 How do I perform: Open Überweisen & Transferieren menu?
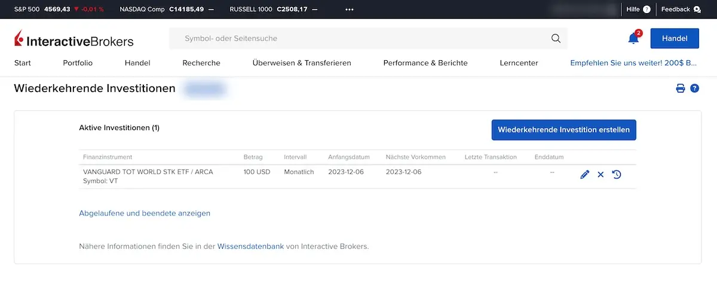pos(302,63)
